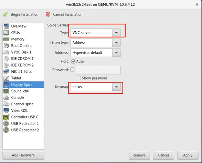Select Memory in the hardware list
The height and width of the screenshot is (163, 202).
coord(23,39)
